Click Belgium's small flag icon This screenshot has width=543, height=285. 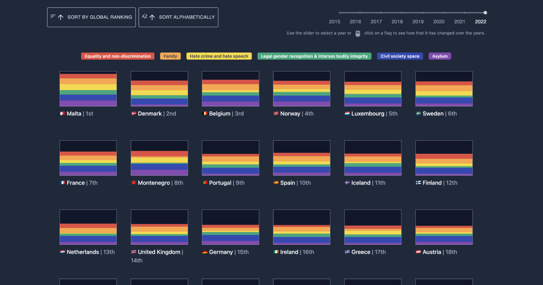click(x=205, y=114)
